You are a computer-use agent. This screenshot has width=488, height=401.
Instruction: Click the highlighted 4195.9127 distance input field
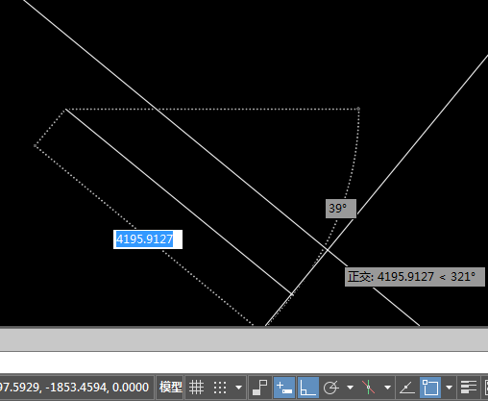click(148, 239)
